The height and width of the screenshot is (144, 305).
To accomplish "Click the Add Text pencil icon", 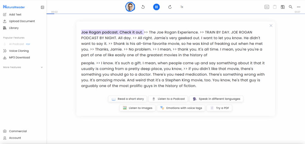I will (x=5, y=15).
